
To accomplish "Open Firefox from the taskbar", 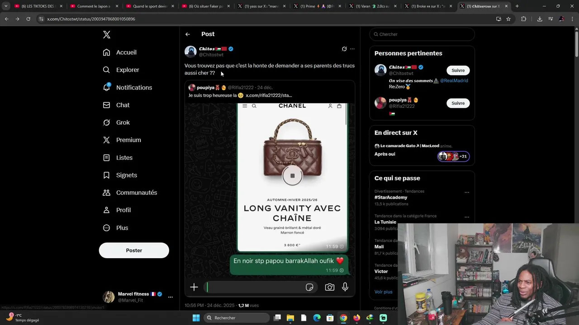I will tap(356, 318).
